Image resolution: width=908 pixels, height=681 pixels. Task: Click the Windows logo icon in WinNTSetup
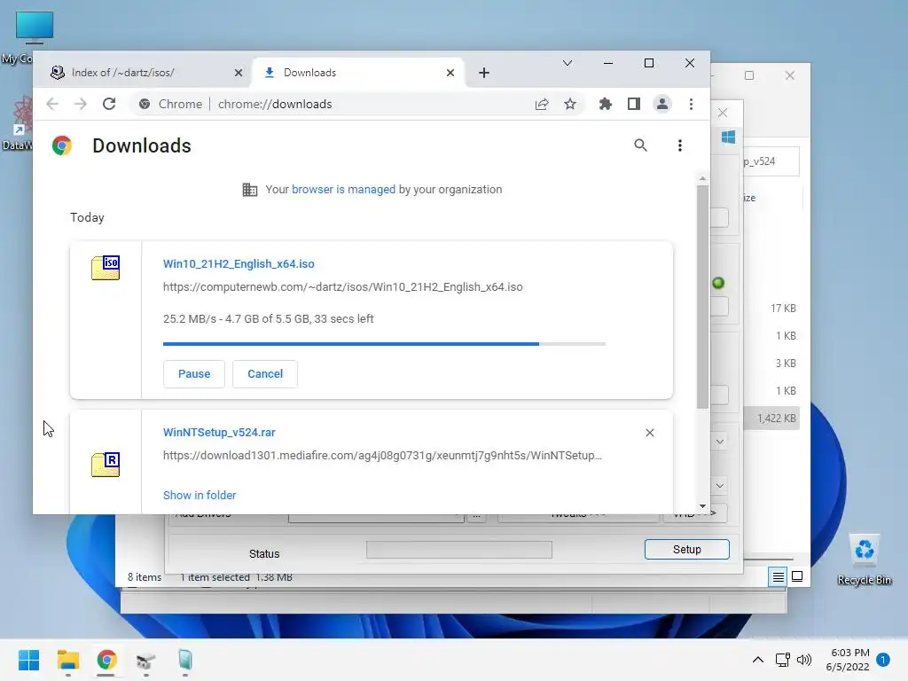pyautogui.click(x=729, y=137)
